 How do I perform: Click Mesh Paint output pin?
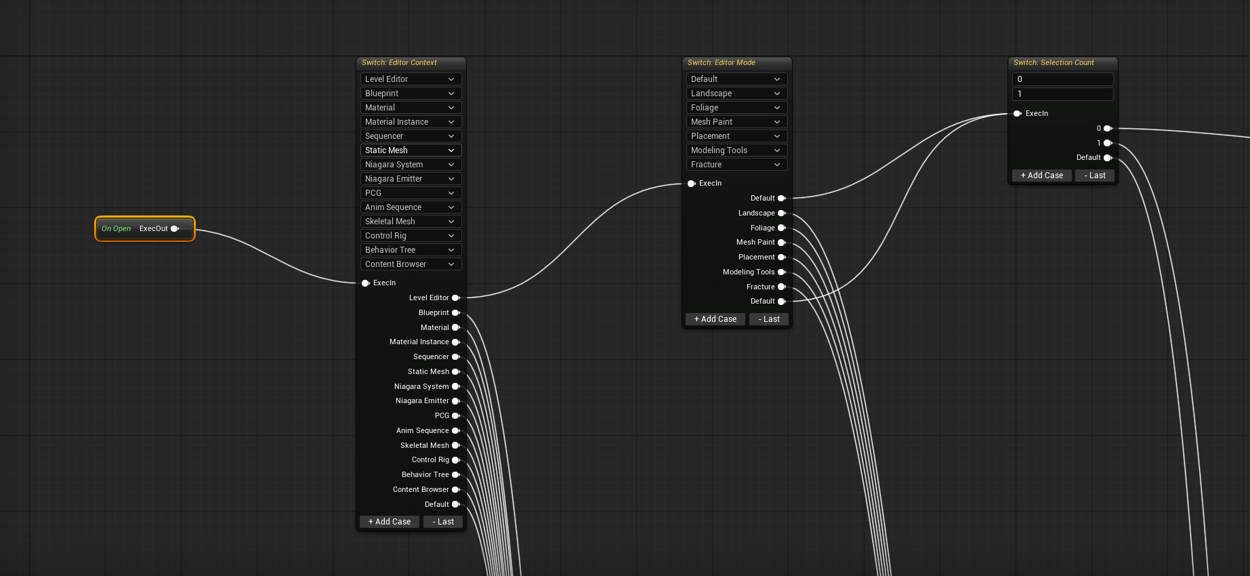coord(782,243)
